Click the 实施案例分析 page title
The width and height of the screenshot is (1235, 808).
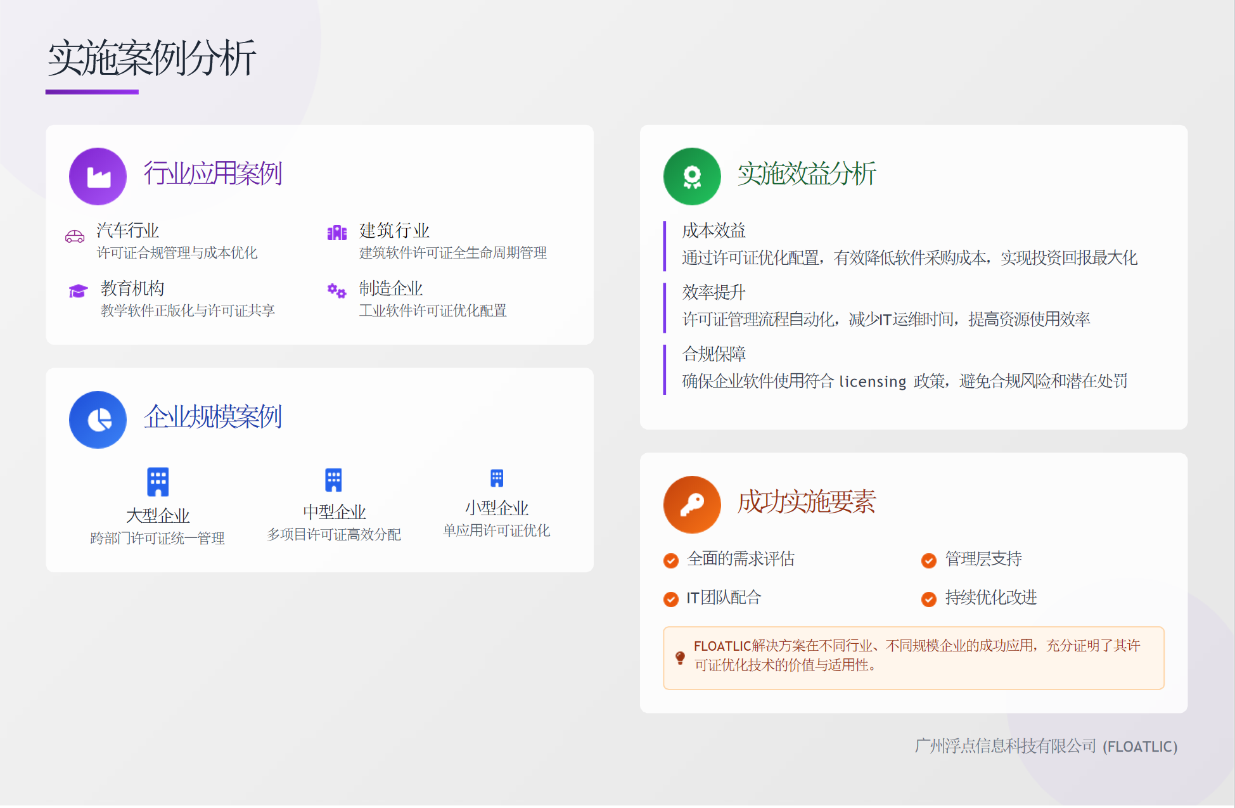pos(151,58)
